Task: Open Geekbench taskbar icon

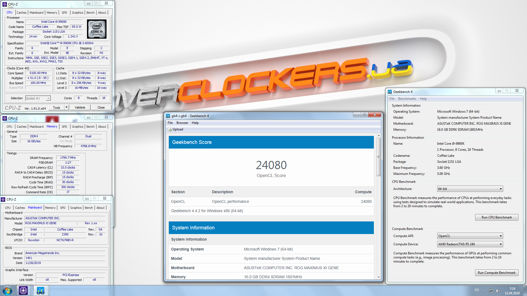Action: (41, 291)
